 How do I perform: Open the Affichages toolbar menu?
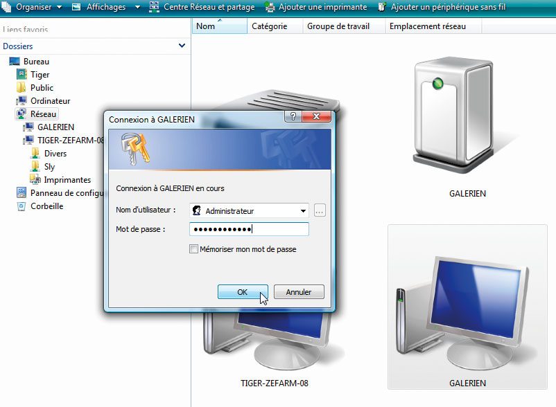[x=106, y=7]
